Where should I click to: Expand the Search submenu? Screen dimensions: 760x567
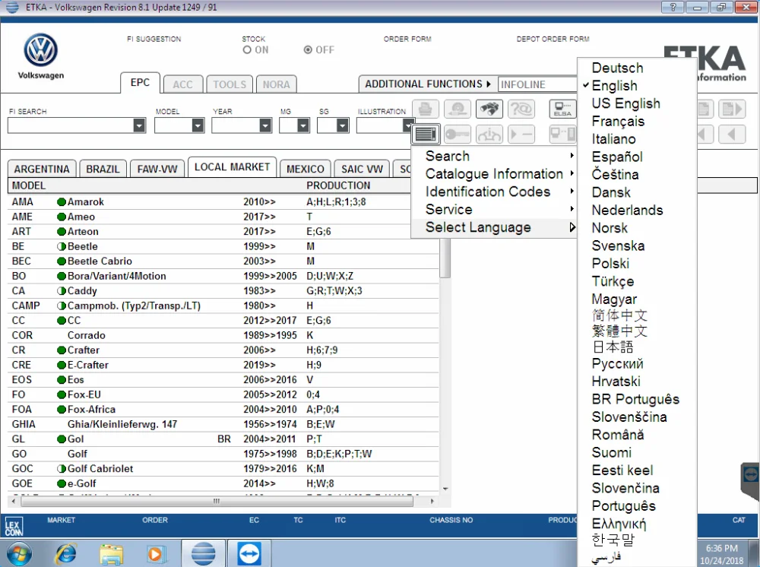point(493,156)
